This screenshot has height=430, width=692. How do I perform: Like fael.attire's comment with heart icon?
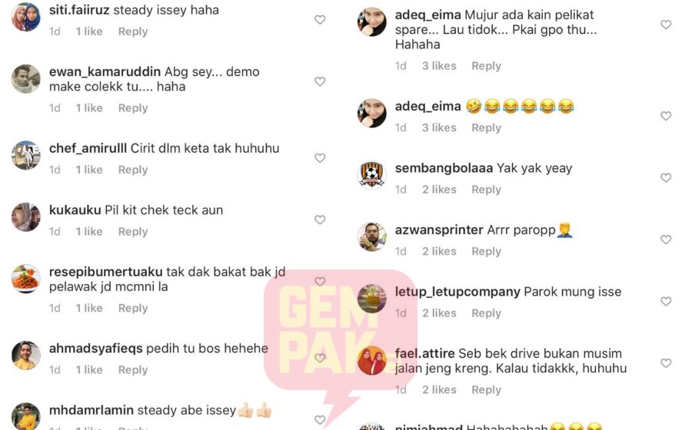[666, 363]
